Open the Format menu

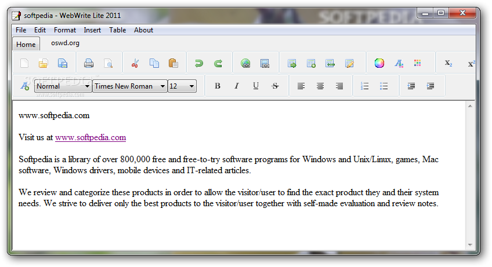click(x=65, y=30)
